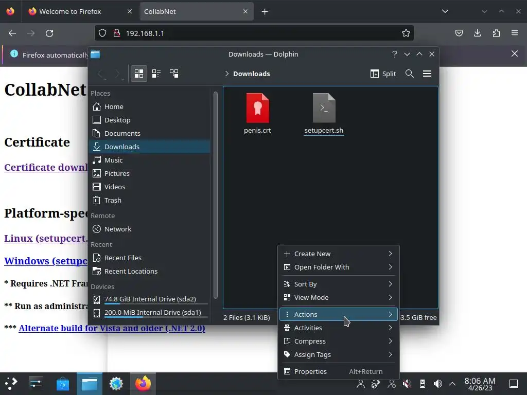Open Firefox extensions menu

496,33
